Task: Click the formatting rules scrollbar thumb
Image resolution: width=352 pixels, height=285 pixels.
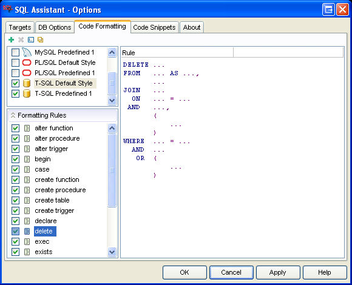Action: point(112,170)
